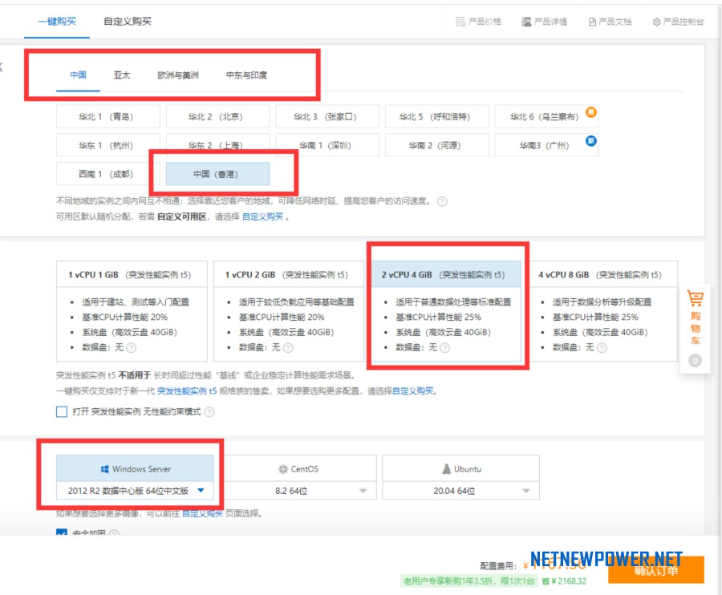Switch to 一键购买 tab
The width and height of the screenshot is (722, 595).
click(57, 22)
